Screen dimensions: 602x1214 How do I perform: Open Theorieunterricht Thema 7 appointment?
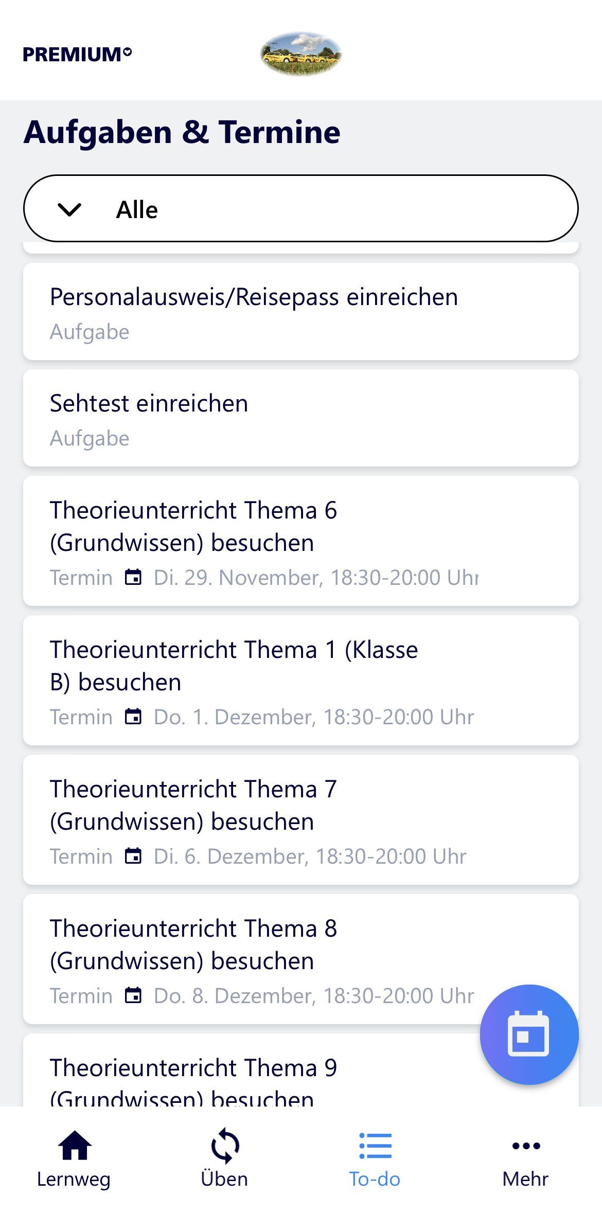301,819
